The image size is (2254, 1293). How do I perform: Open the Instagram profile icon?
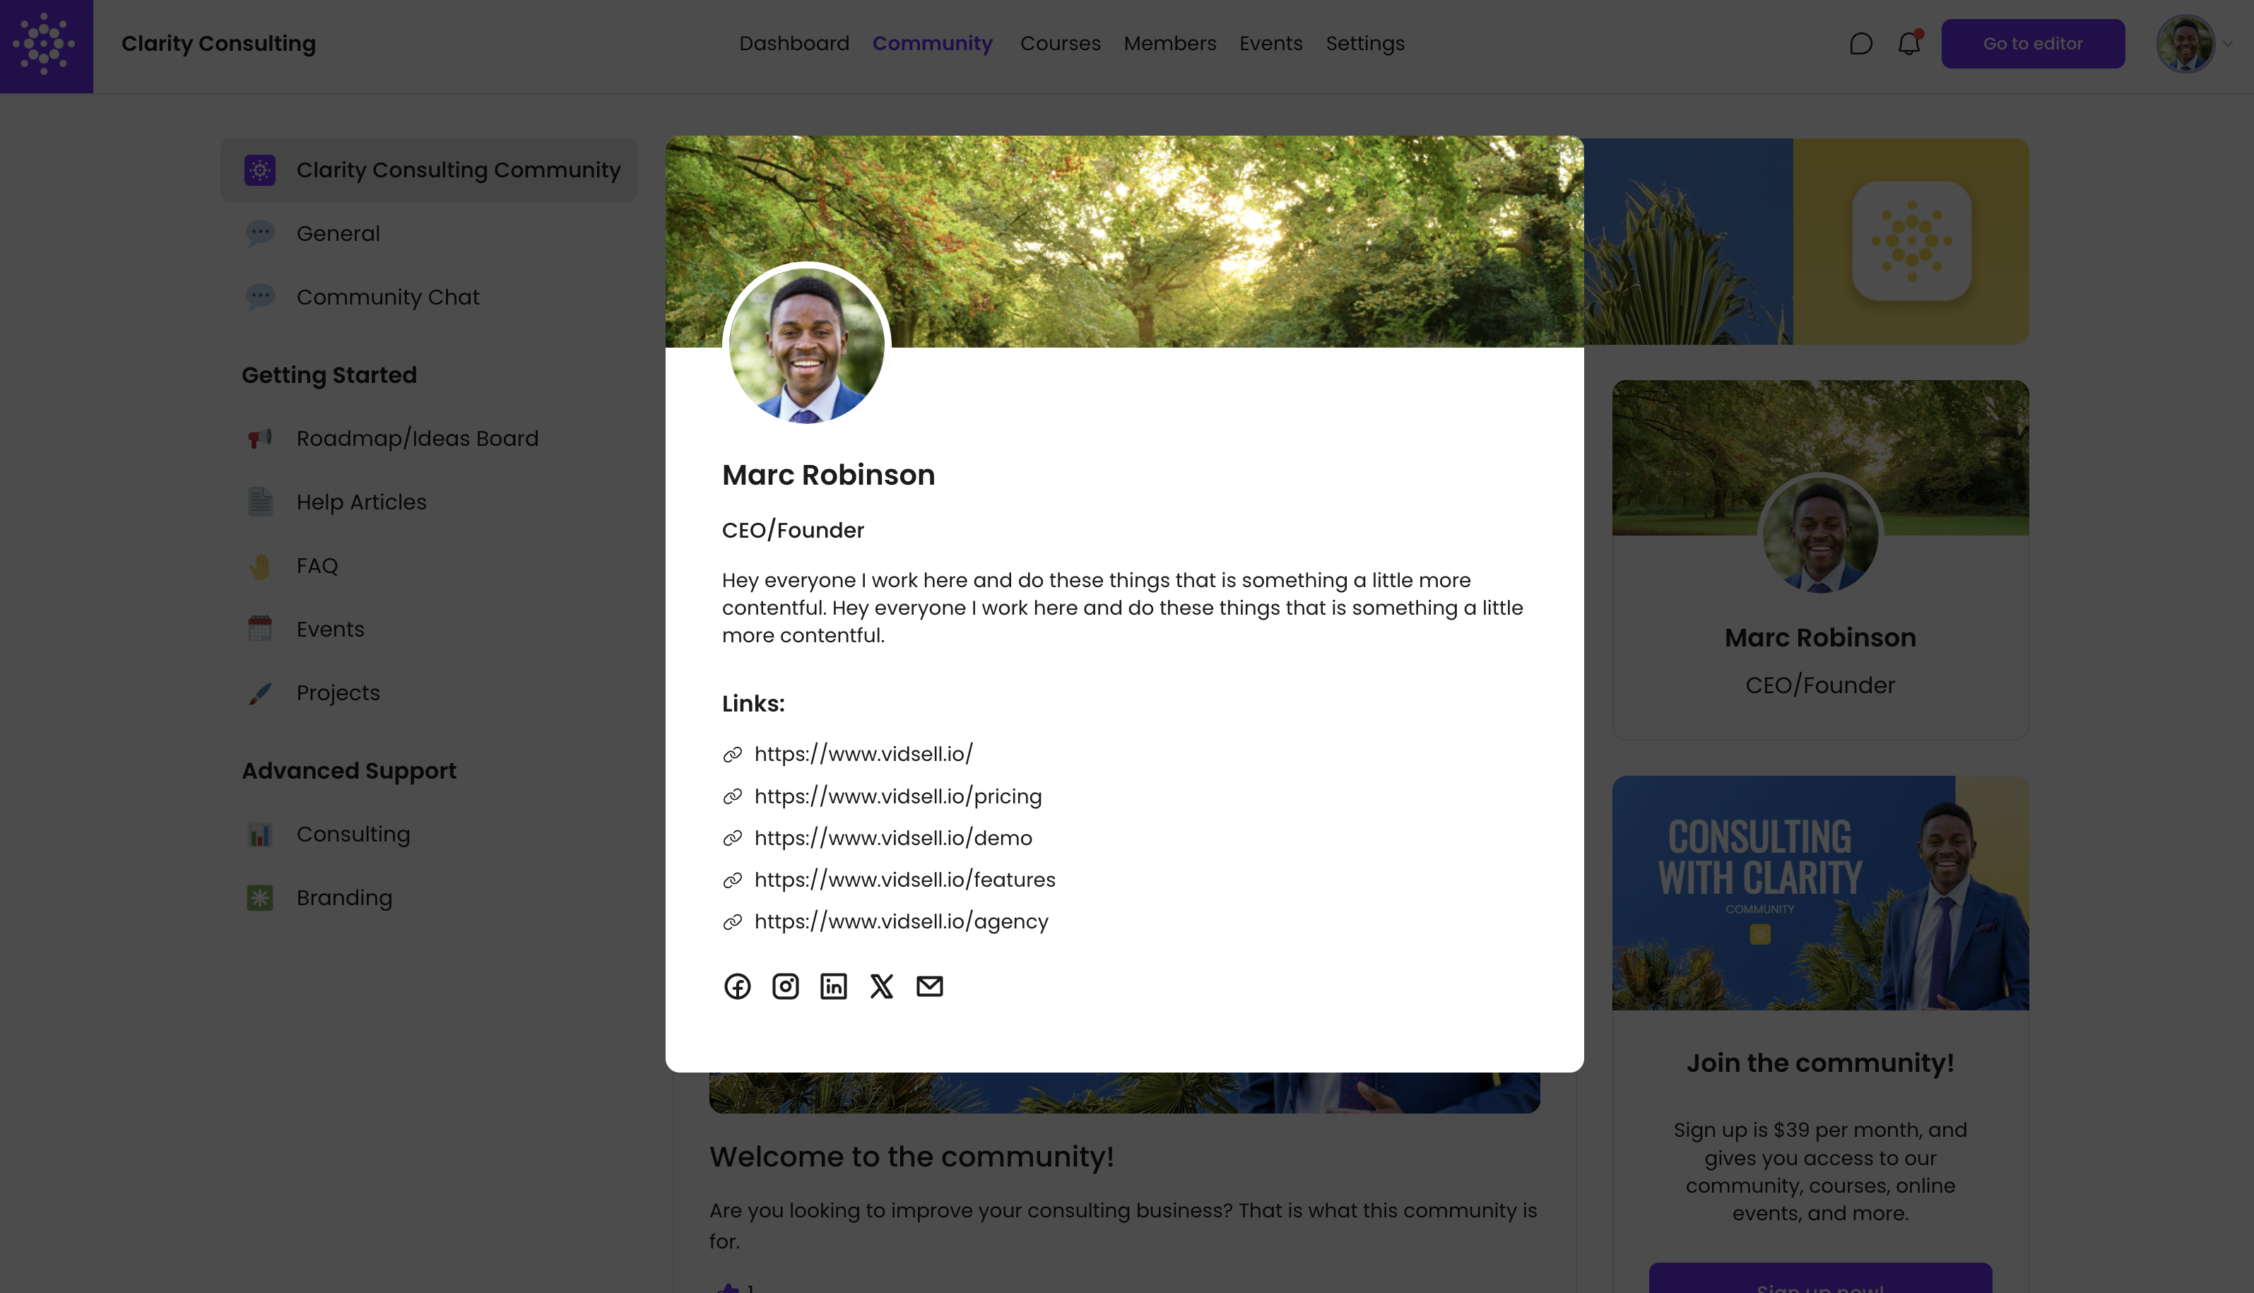[785, 986]
